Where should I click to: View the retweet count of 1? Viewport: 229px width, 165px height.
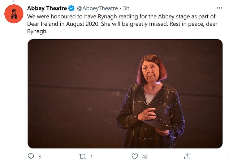click(91, 157)
